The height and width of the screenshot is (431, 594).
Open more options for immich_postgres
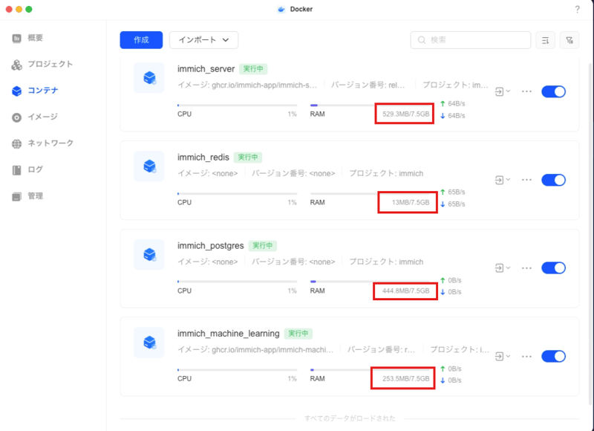point(526,268)
